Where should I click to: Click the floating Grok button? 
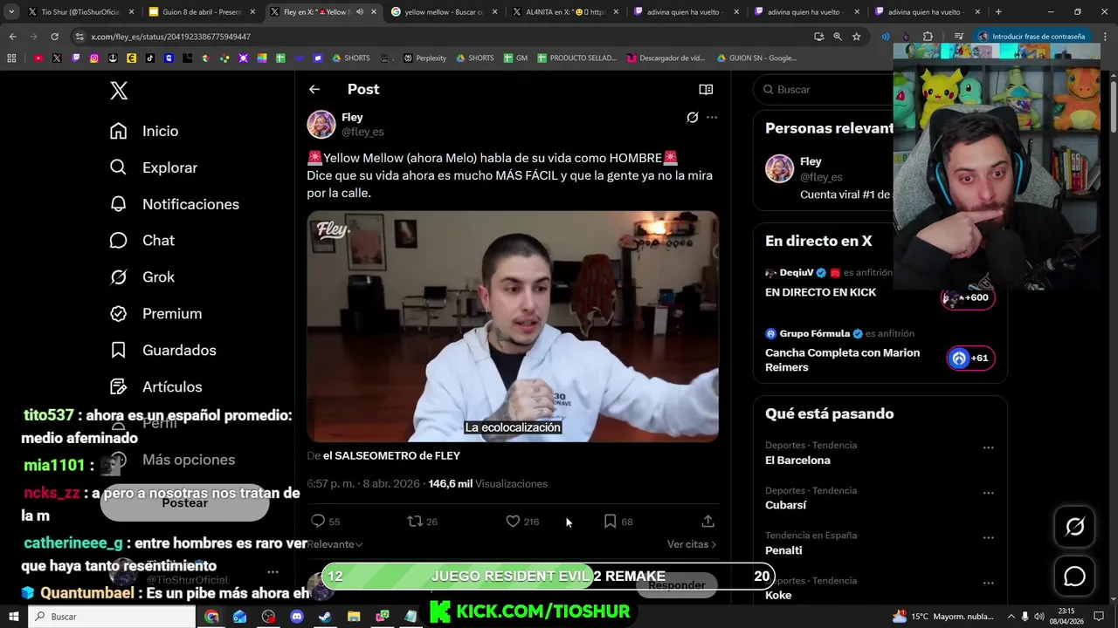(1074, 526)
